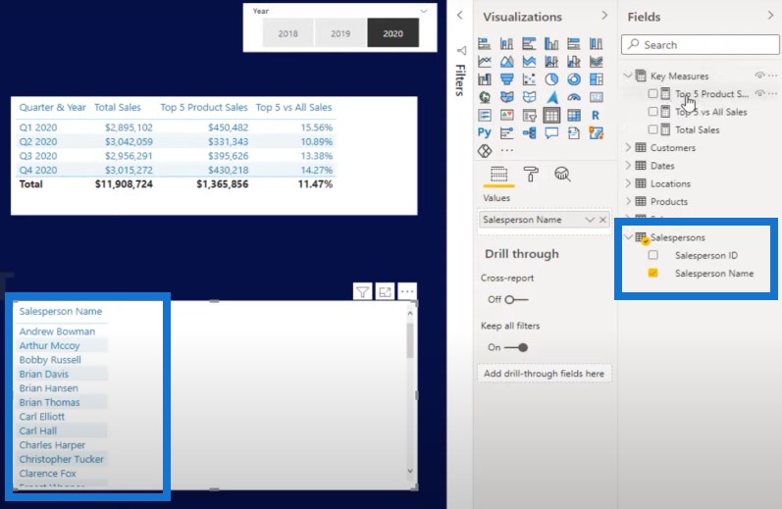Select the Matrix visual
Image resolution: width=782 pixels, height=509 pixels.
pos(574,115)
